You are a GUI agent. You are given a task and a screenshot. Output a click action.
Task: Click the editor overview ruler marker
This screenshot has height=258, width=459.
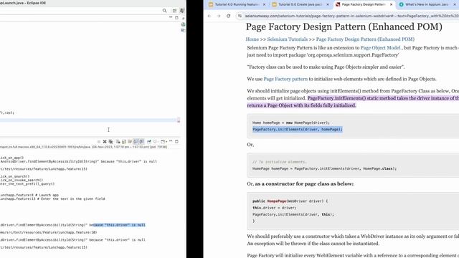(x=179, y=120)
